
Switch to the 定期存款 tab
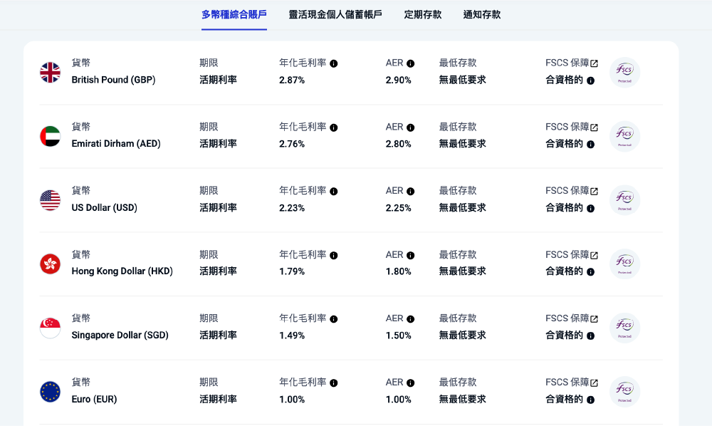pyautogui.click(x=423, y=14)
